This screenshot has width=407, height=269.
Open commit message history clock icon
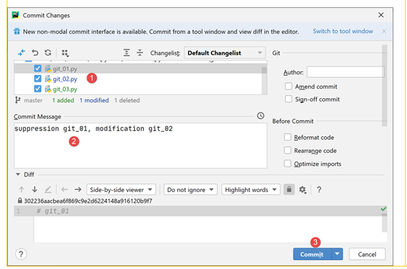pyautogui.click(x=261, y=116)
